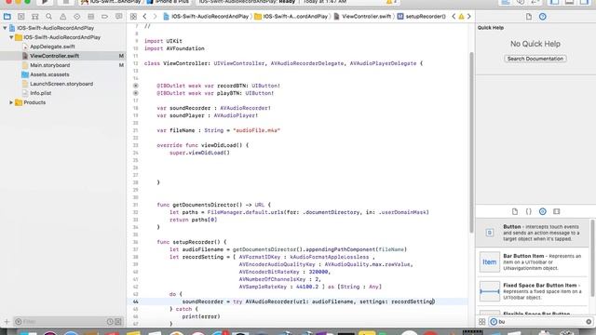Select the Bar Button Item object
The height and width of the screenshot is (335, 596).
pyautogui.click(x=532, y=262)
